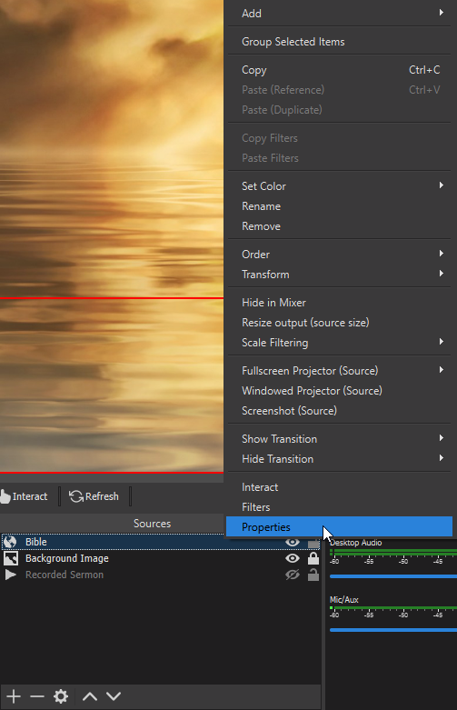Choose Rename from context menu
The height and width of the screenshot is (710, 457).
340,206
